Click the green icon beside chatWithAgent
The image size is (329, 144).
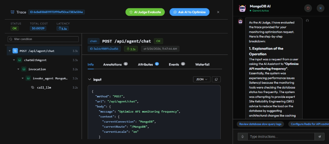(x=20, y=60)
